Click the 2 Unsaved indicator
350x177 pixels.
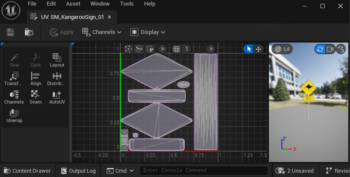(x=294, y=171)
